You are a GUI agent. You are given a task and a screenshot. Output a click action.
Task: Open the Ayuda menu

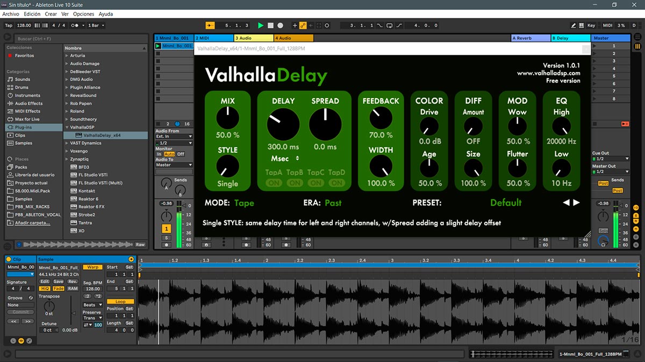point(106,14)
